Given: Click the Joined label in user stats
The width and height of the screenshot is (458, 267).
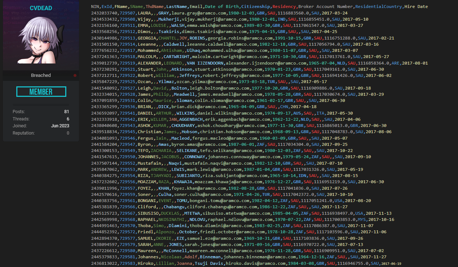Looking at the screenshot, I should coord(20,126).
